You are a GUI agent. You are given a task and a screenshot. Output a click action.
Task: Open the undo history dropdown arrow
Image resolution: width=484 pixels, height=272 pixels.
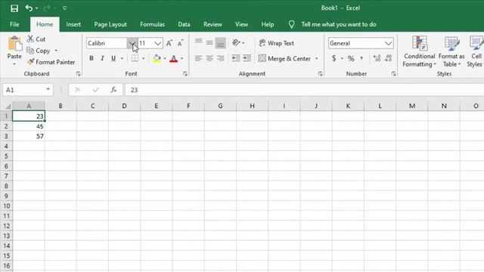tap(37, 8)
